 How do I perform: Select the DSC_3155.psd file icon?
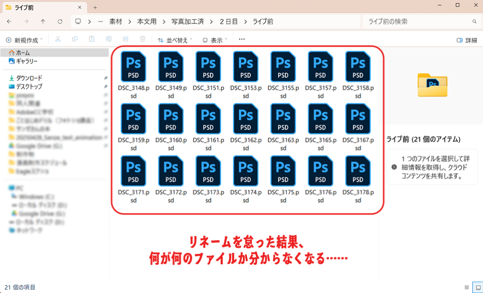coord(283,66)
